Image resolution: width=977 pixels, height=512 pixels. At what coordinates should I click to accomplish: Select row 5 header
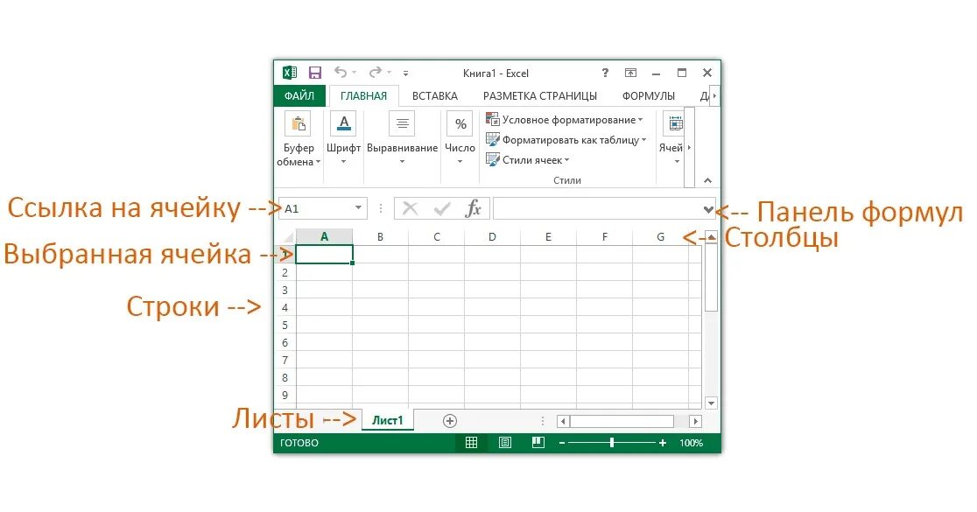[x=285, y=325]
